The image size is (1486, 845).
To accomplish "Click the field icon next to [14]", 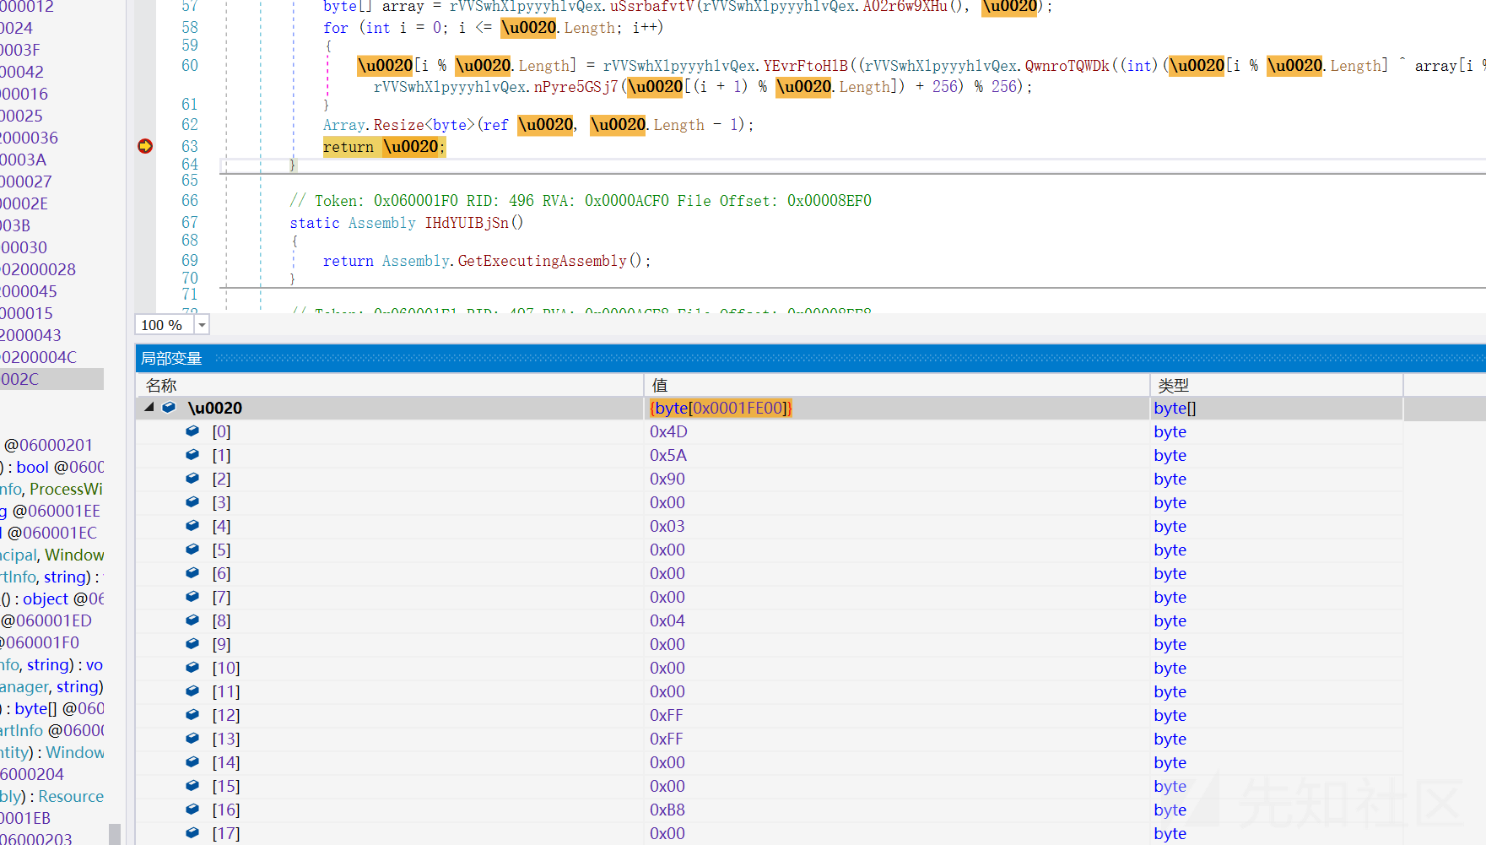I will (192, 761).
